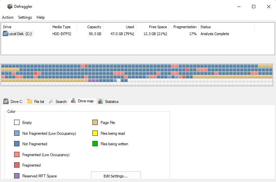Pick the Files being written green swatch
The width and height of the screenshot is (276, 182).
click(95, 144)
